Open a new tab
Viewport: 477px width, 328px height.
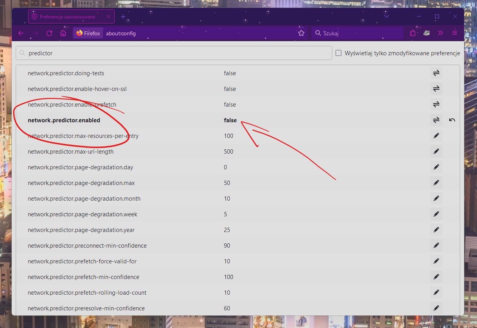pos(123,17)
